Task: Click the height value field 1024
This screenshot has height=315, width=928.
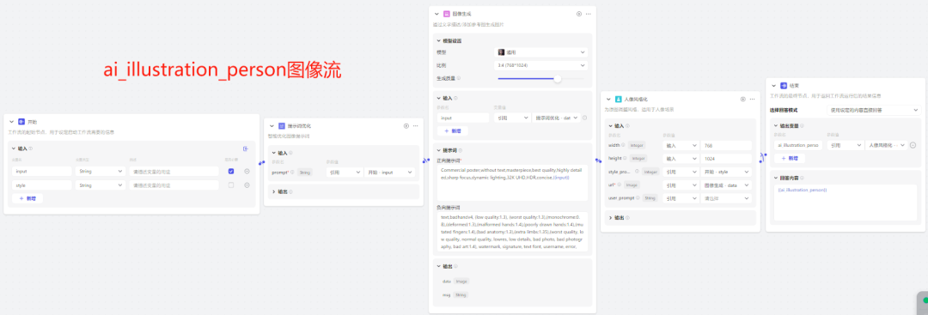Action: (726, 159)
